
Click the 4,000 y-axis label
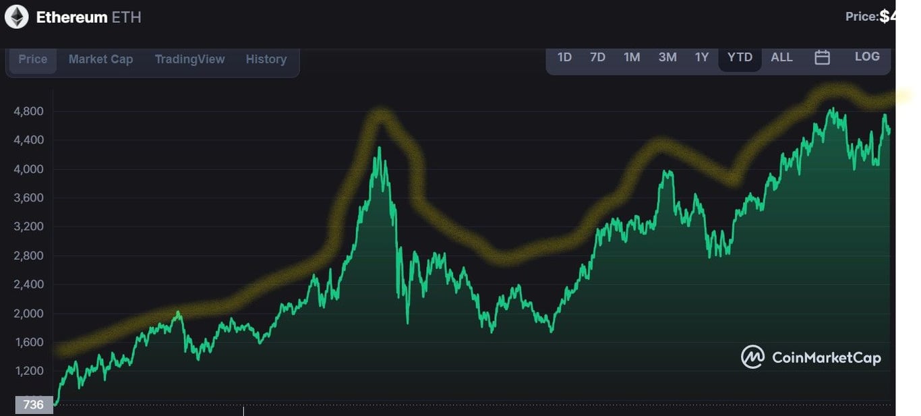coord(28,169)
